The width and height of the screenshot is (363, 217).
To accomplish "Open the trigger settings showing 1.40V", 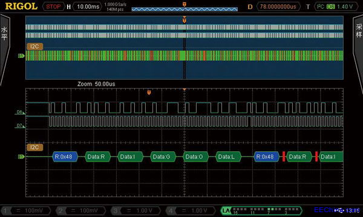I will tap(335, 7).
